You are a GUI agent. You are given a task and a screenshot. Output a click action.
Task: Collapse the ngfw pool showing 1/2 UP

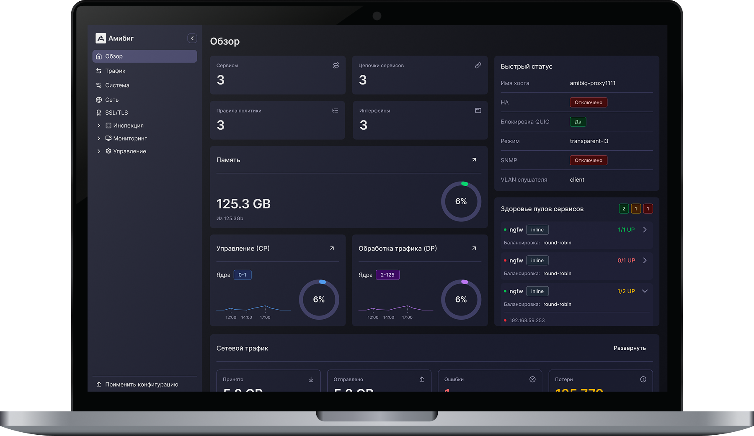(x=645, y=291)
